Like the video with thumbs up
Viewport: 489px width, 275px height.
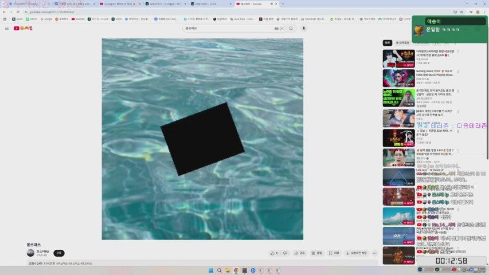coord(274,253)
